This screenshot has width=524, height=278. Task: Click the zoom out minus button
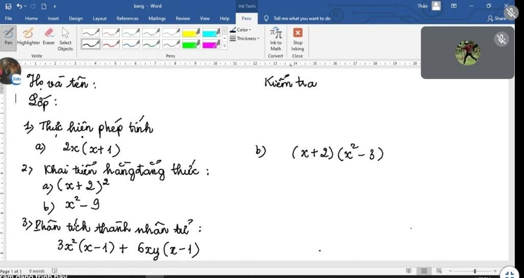pyautogui.click(x=451, y=271)
